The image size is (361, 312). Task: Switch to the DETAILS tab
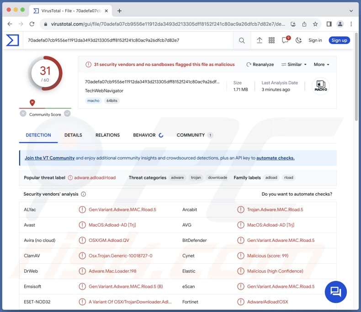click(x=73, y=135)
